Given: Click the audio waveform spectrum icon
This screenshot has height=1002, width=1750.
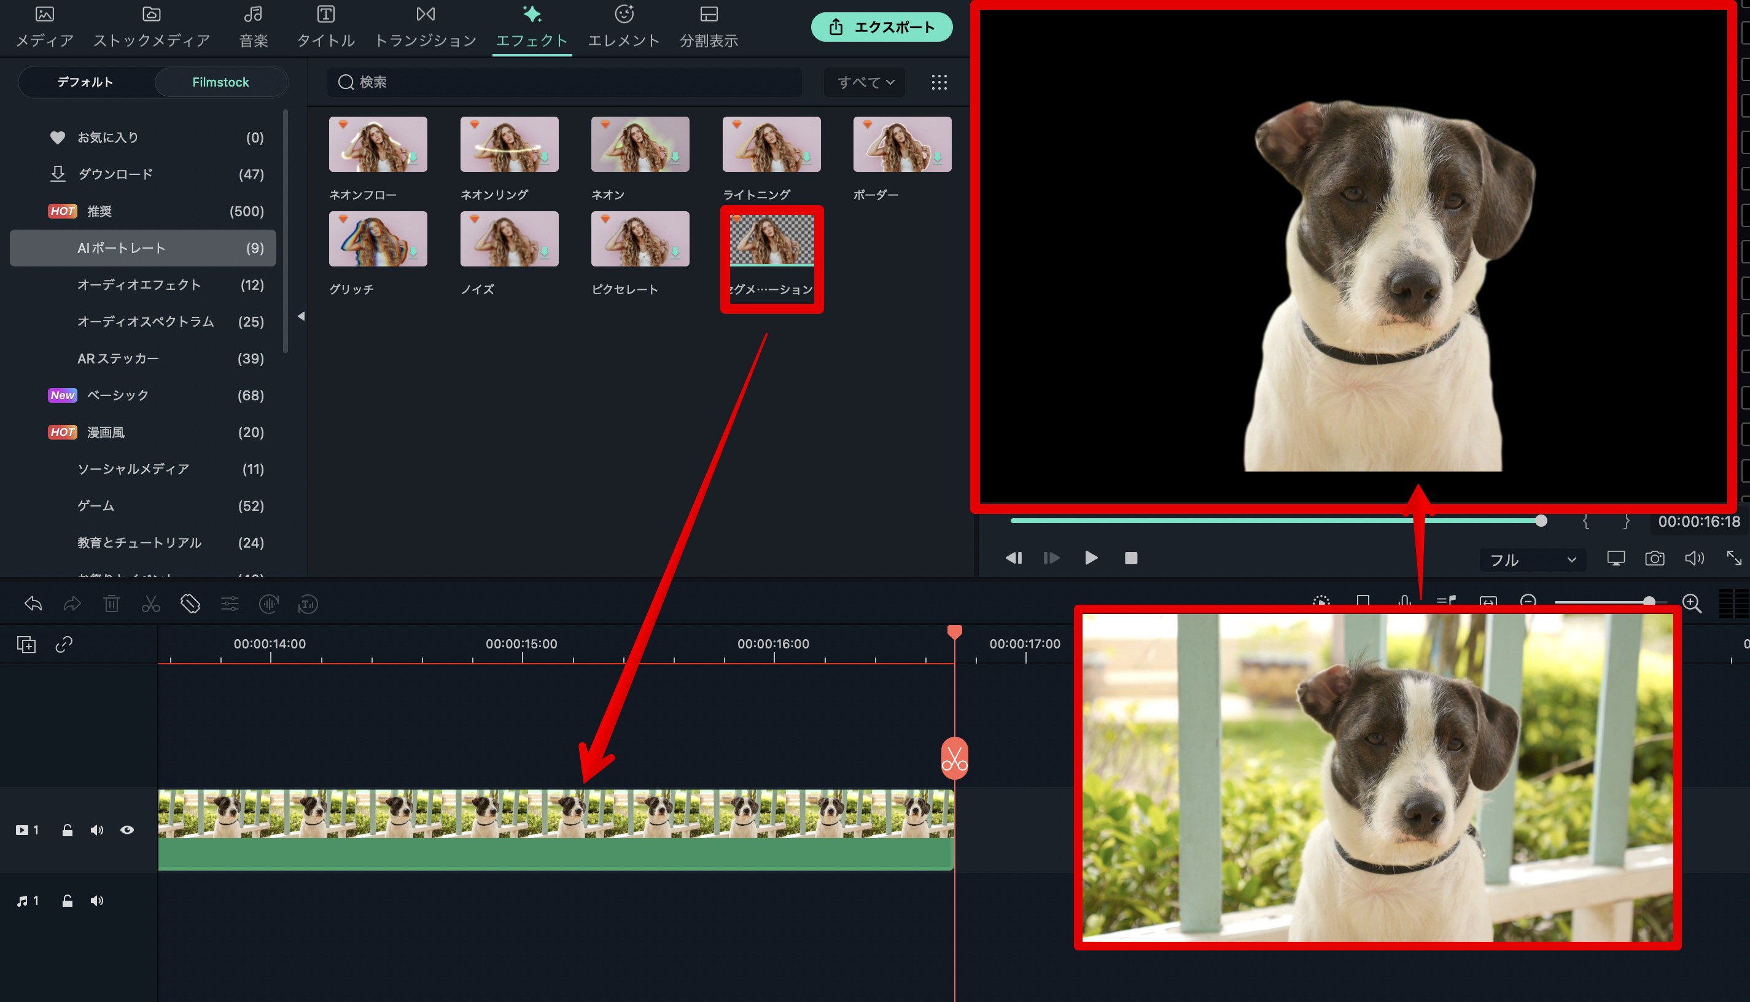Looking at the screenshot, I should [x=269, y=604].
